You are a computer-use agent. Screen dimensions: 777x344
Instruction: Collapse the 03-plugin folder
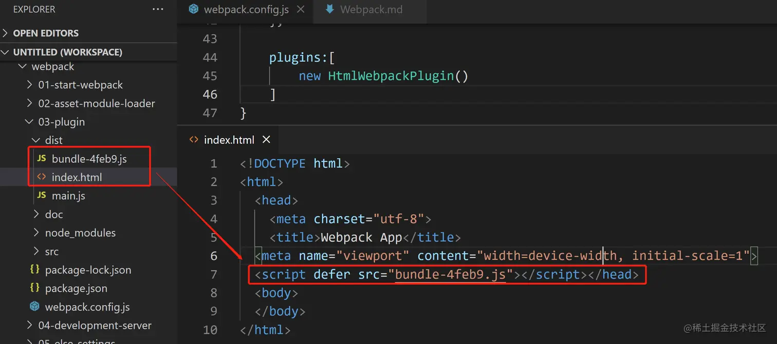click(29, 122)
